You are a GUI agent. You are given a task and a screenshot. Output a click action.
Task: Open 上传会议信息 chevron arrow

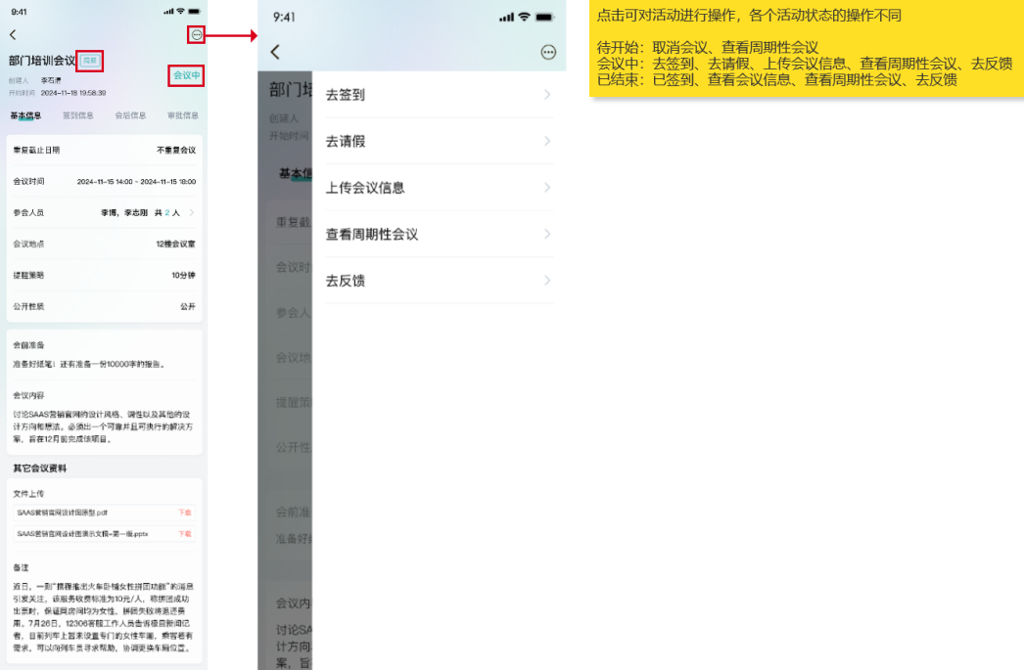547,188
